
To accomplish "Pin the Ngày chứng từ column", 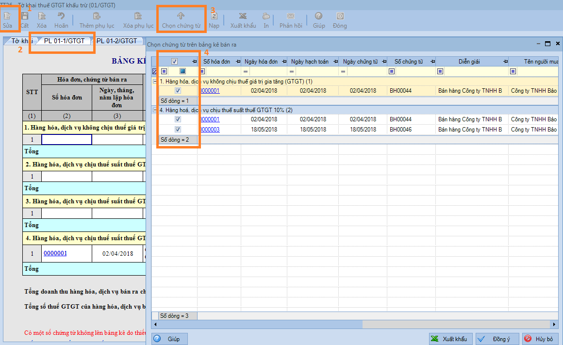I will click(x=384, y=62).
